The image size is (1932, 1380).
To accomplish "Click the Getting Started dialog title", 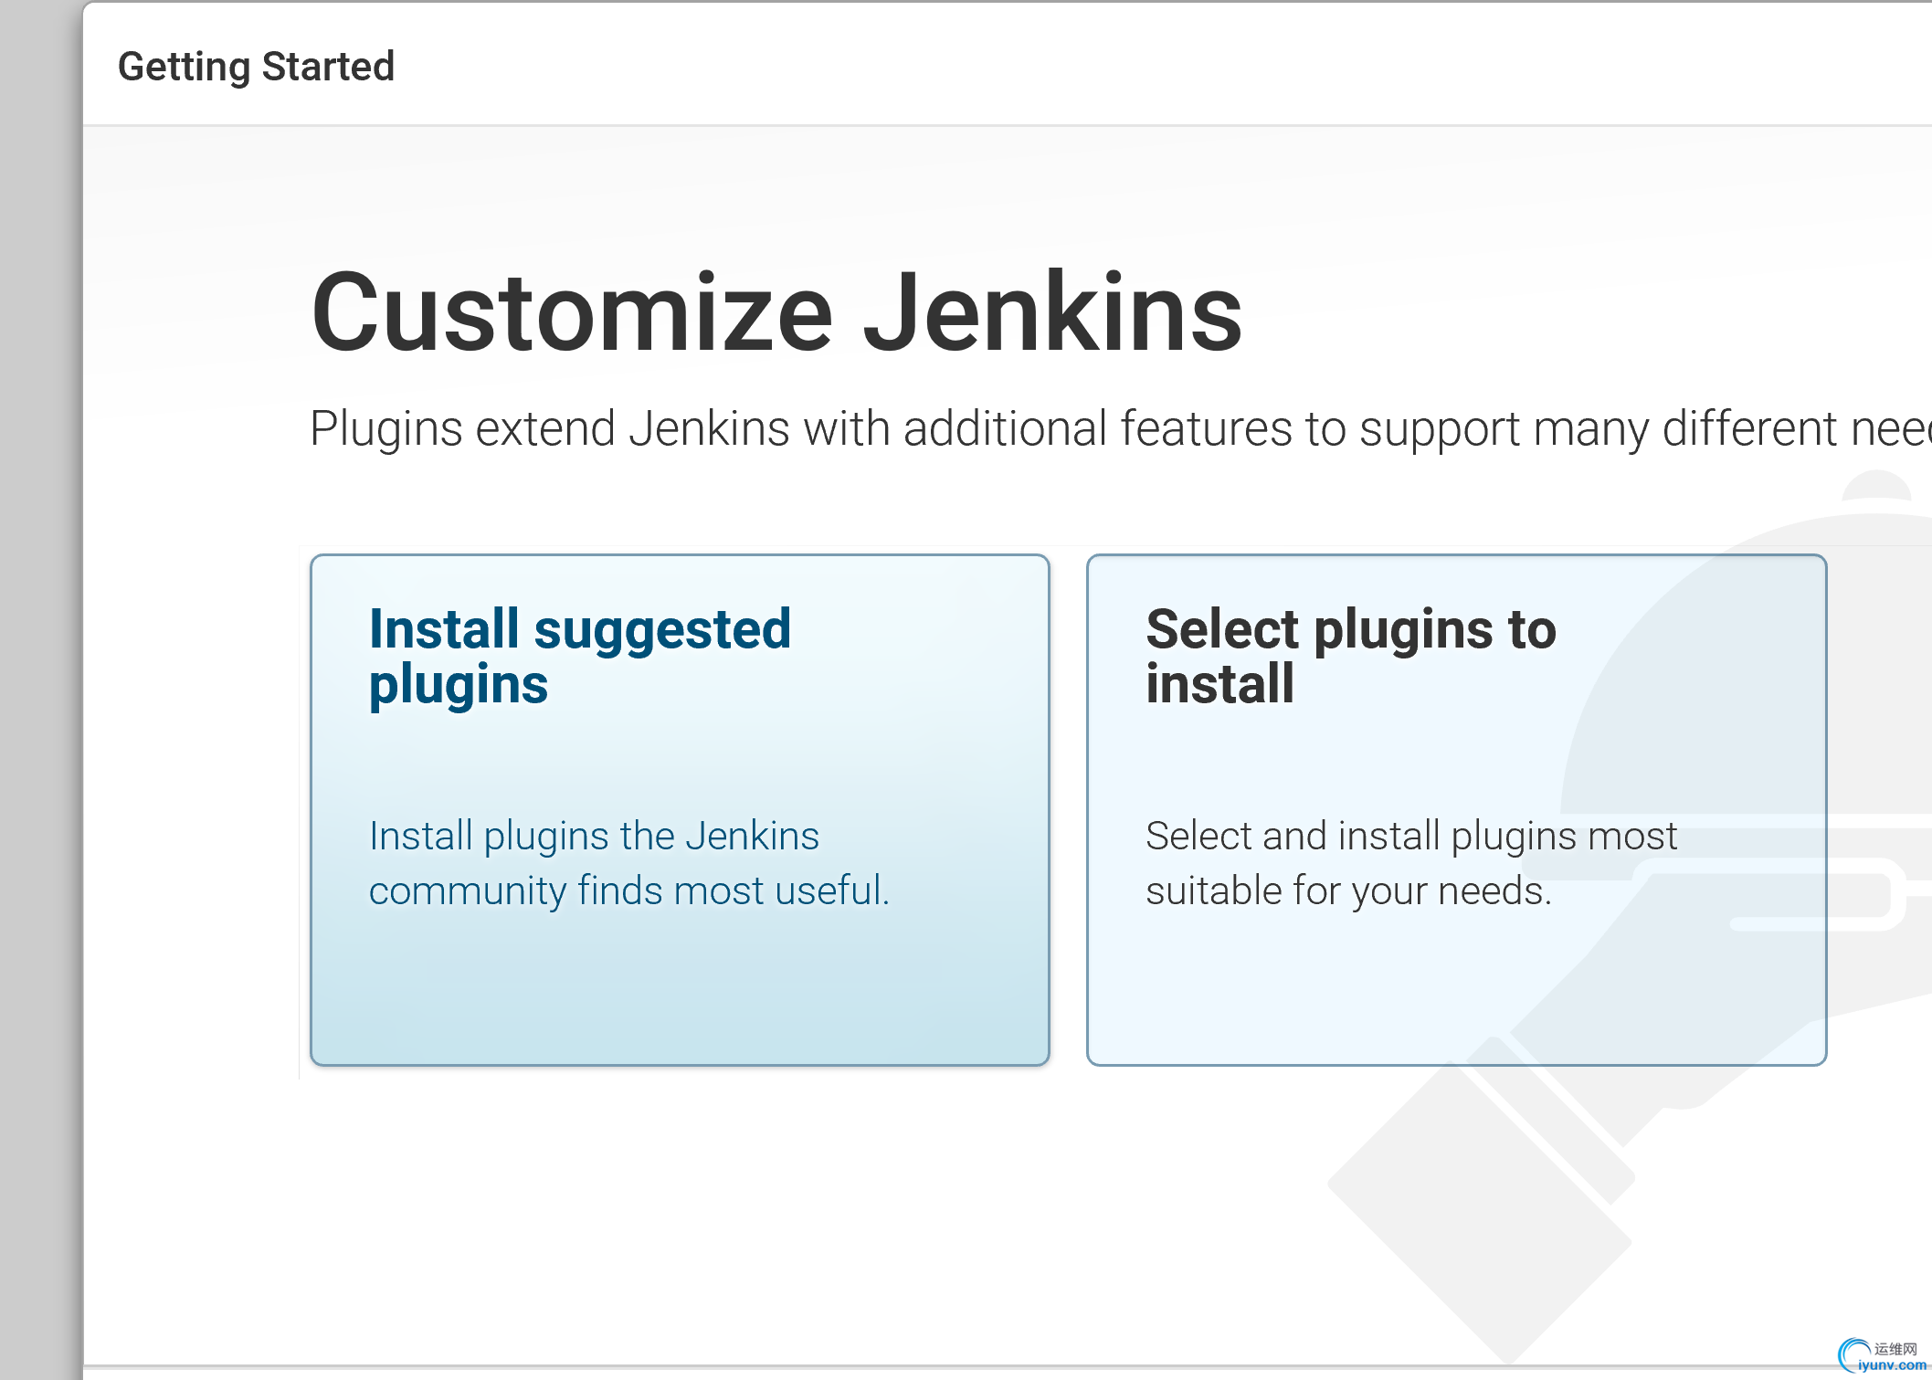I will [x=256, y=67].
